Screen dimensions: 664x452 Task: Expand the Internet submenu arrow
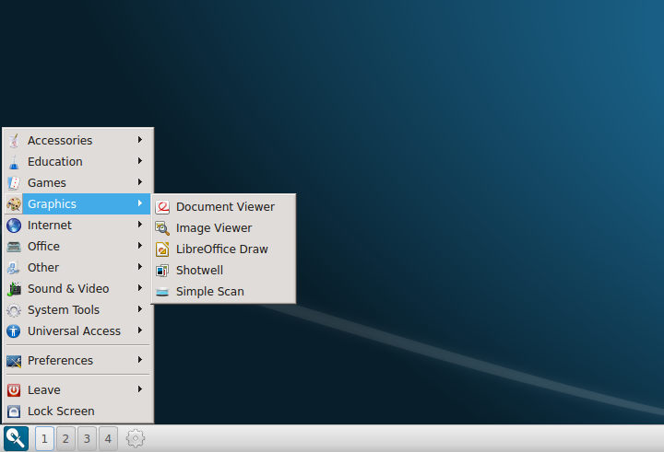tap(140, 224)
